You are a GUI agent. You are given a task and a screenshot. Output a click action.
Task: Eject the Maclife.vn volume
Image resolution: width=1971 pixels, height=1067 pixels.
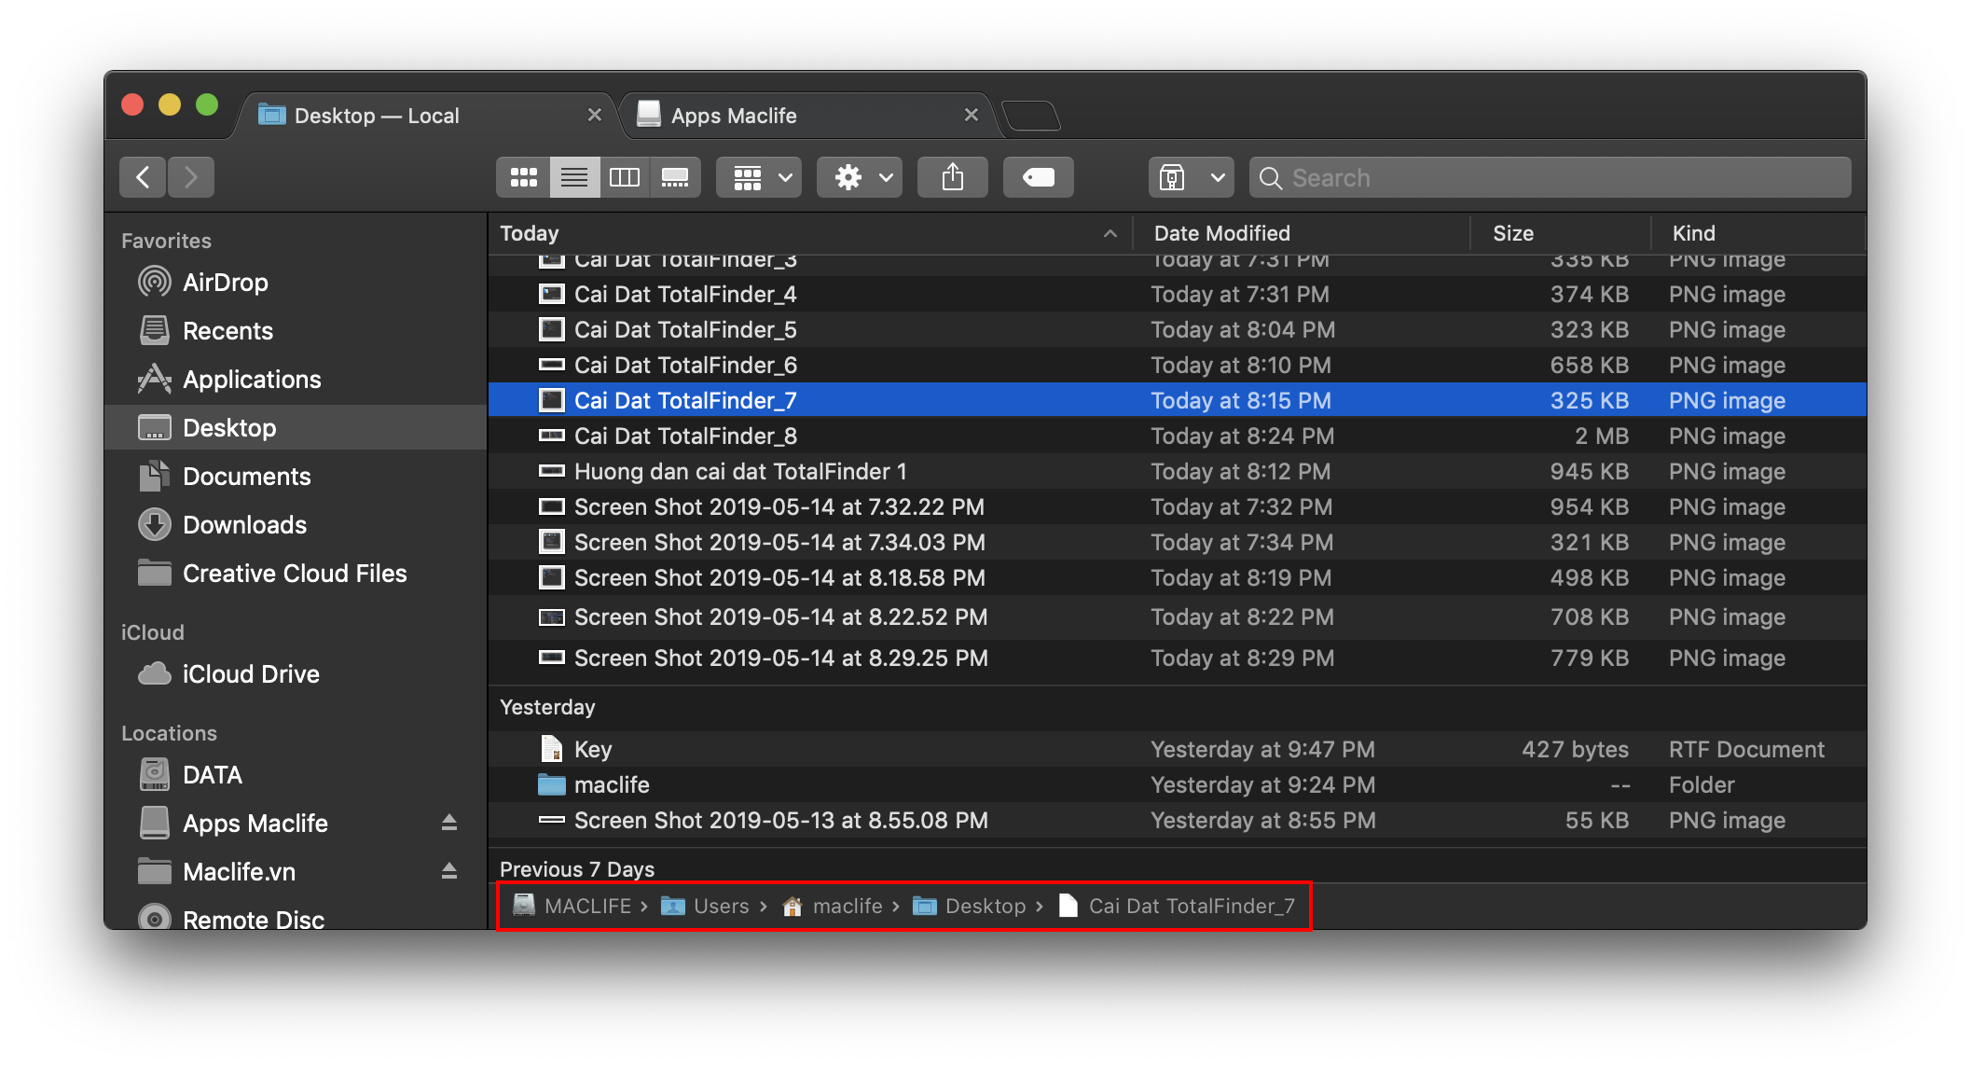(x=450, y=871)
